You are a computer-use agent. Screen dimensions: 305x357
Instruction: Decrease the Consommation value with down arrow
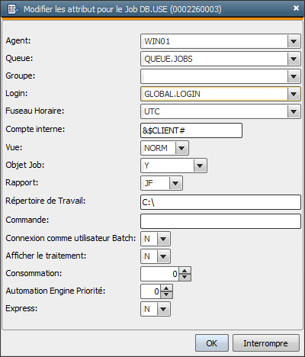coord(185,277)
